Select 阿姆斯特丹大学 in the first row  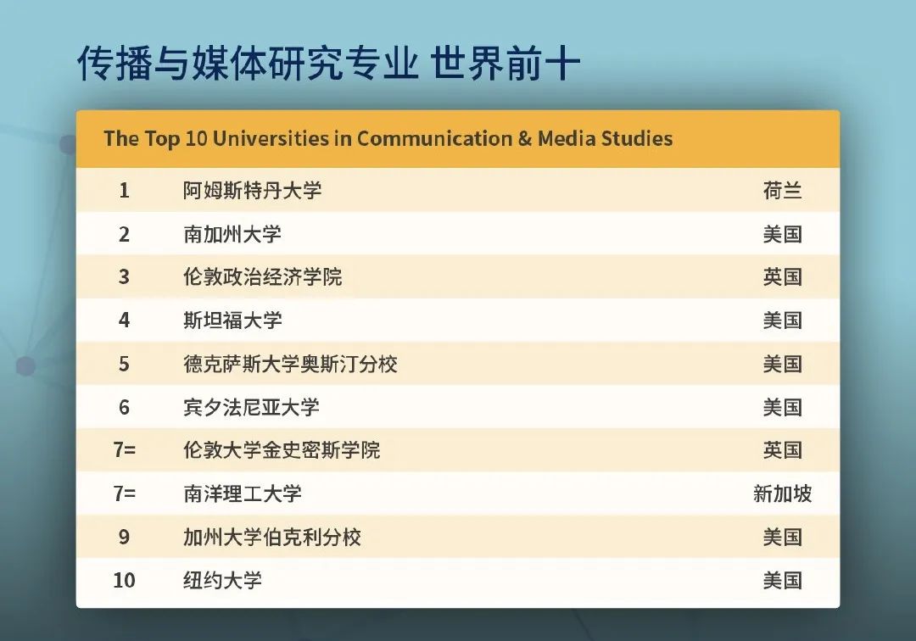coord(253,190)
